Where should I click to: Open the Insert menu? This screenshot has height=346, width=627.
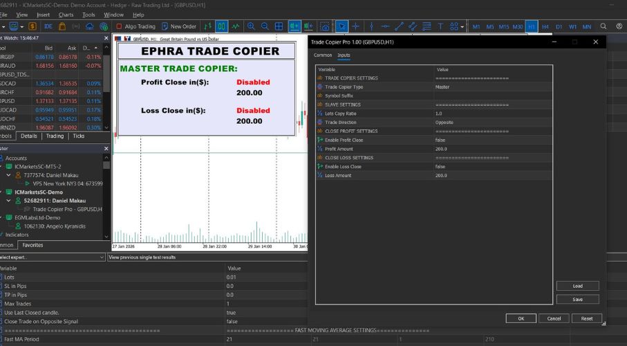pyautogui.click(x=43, y=15)
